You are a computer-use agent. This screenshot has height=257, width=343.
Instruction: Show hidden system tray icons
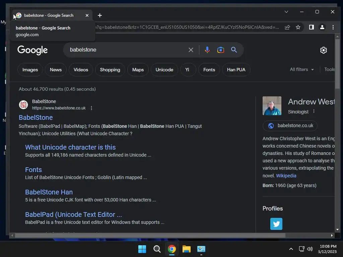[x=291, y=249]
